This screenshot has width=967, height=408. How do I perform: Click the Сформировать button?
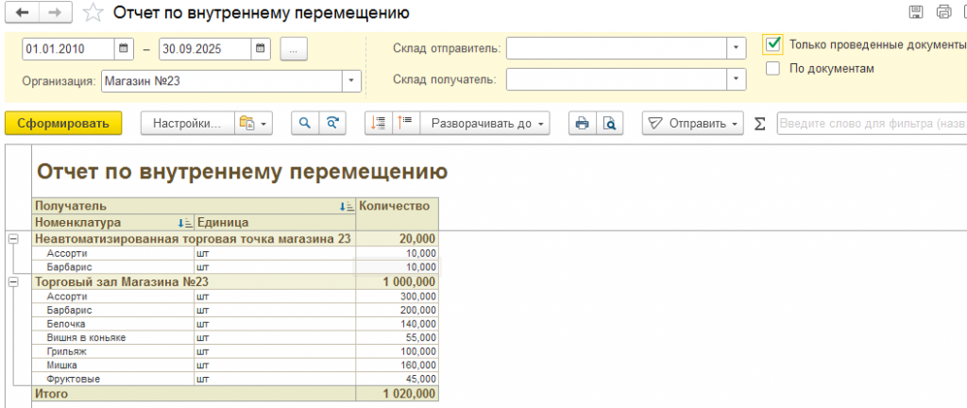[x=63, y=124]
